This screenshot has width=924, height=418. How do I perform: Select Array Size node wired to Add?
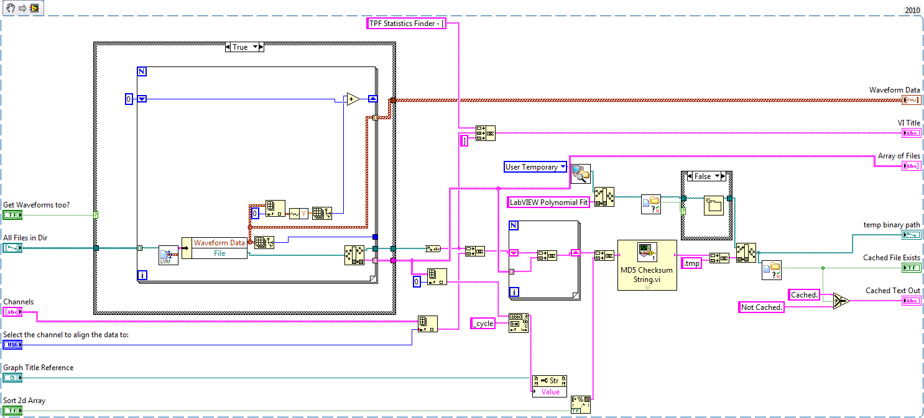click(322, 213)
